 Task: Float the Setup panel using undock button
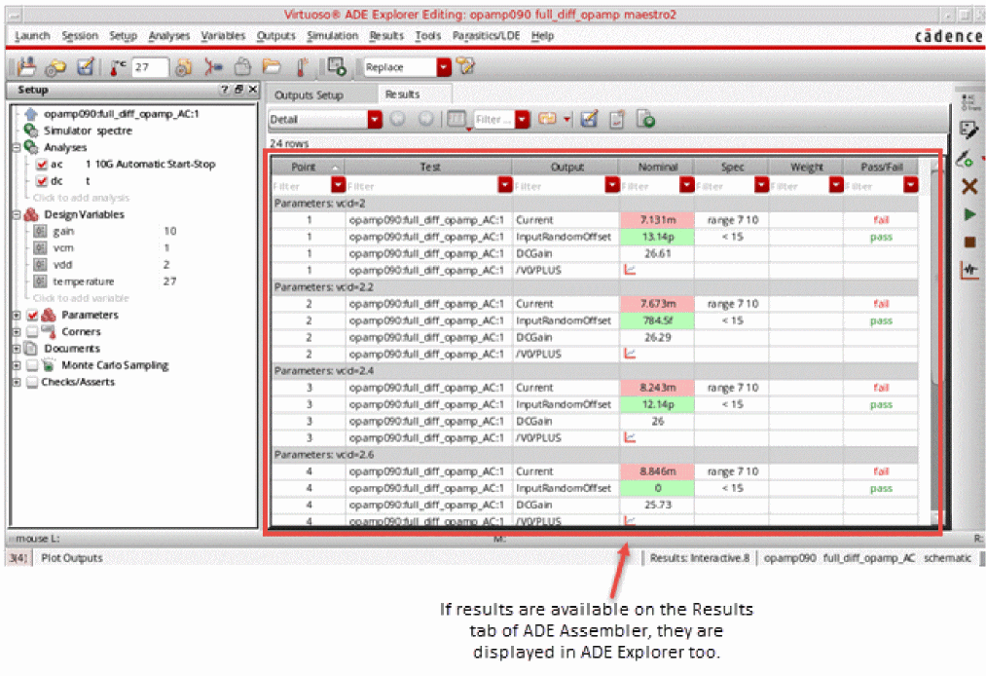pyautogui.click(x=238, y=90)
